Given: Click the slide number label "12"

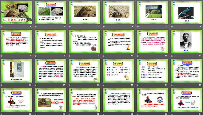Looking at the screenshot, I should point(200,56).
